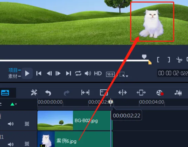Step to the next frame
Screen dimensions: 188x147
pyautogui.click(x=58, y=73)
